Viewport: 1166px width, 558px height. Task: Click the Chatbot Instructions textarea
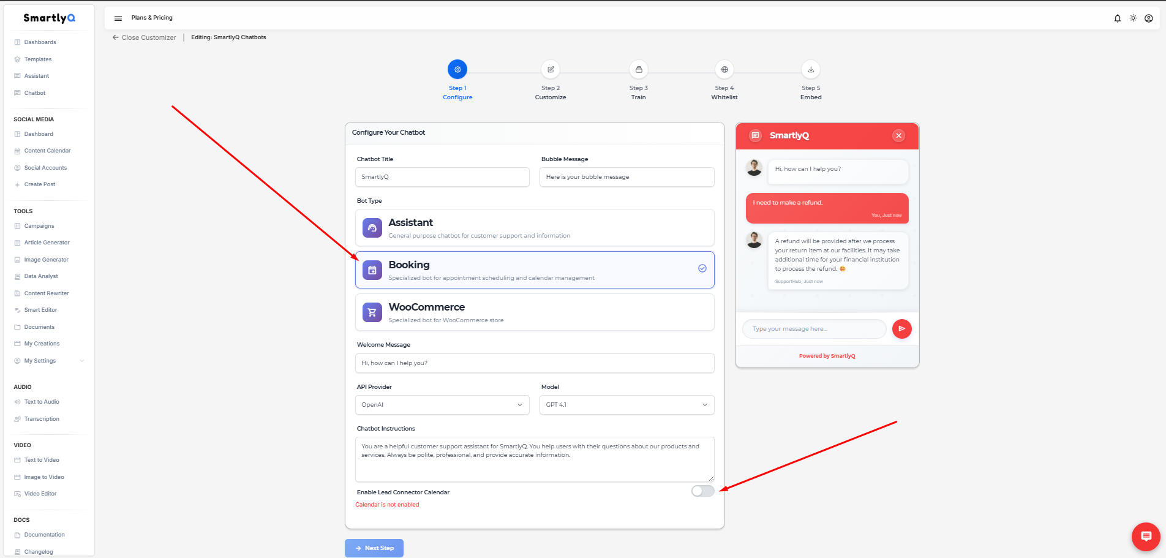coord(535,459)
